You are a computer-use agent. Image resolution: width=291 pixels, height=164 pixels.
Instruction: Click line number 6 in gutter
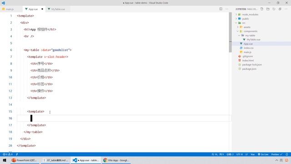11,50
